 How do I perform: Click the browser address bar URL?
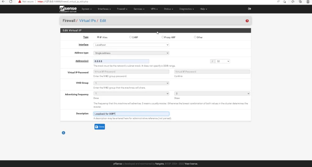63,2
